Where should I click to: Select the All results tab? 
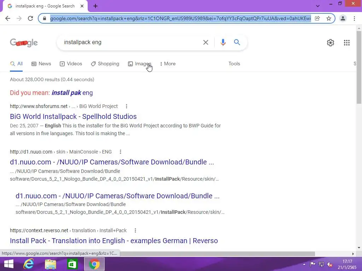pyautogui.click(x=16, y=64)
